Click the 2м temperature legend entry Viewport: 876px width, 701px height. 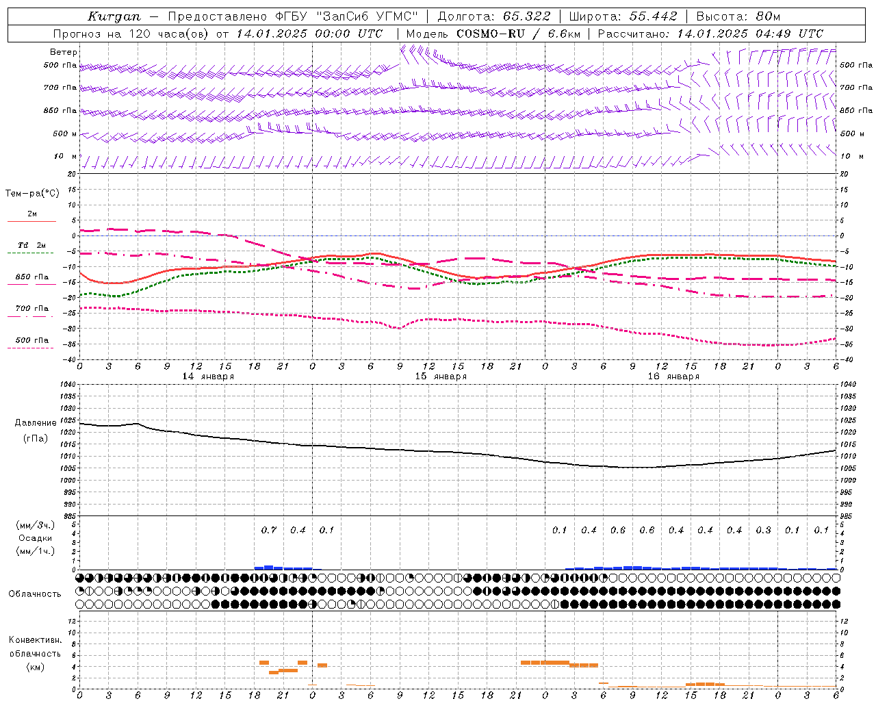click(x=32, y=214)
